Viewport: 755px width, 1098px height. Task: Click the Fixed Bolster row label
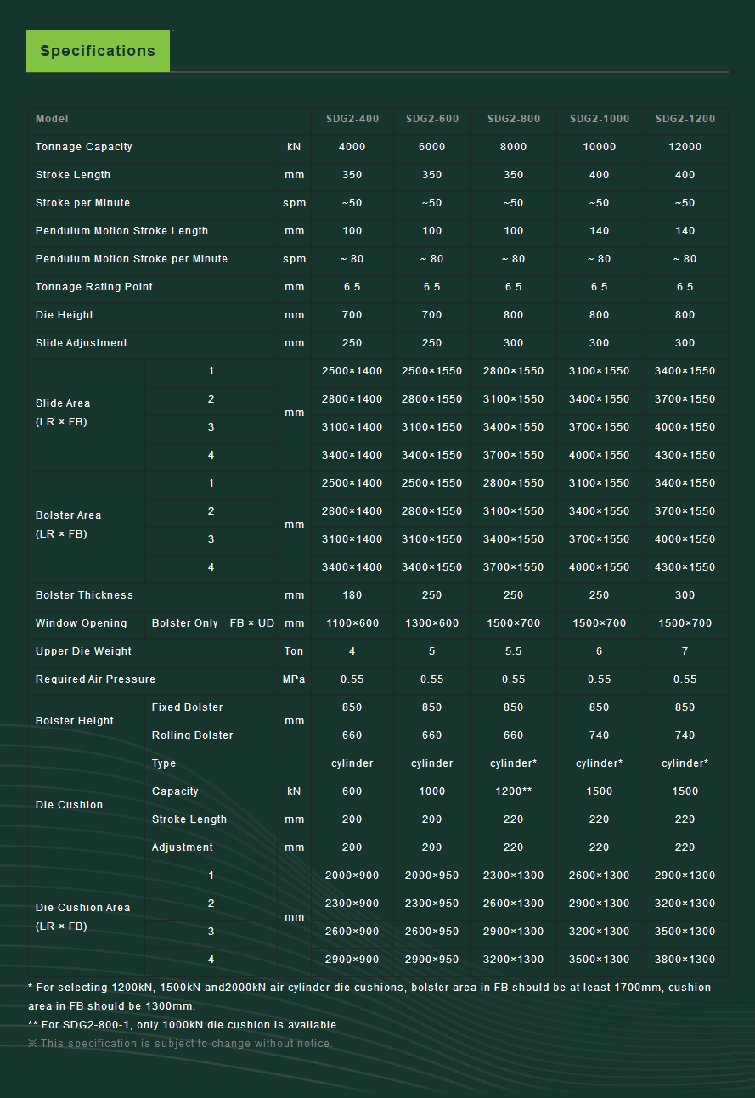click(187, 707)
